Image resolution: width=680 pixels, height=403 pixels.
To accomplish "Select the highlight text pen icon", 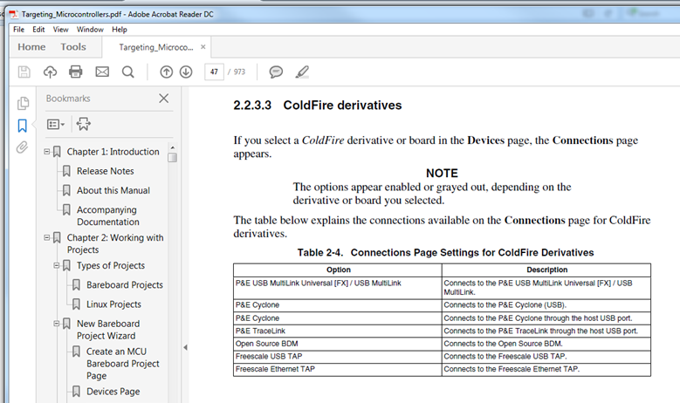I will (302, 72).
